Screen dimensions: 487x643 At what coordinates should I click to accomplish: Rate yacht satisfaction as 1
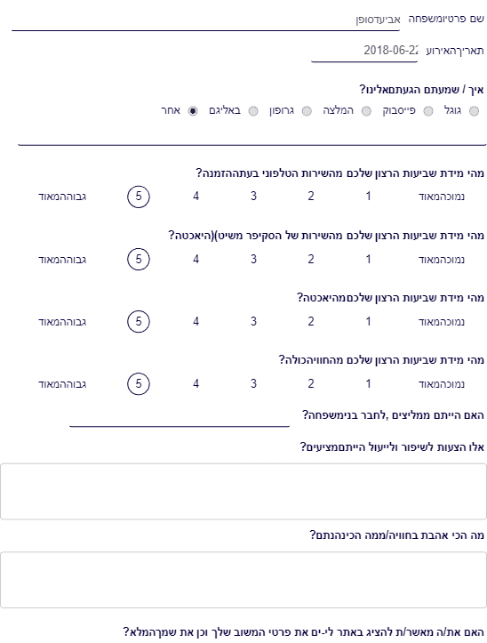(x=368, y=322)
